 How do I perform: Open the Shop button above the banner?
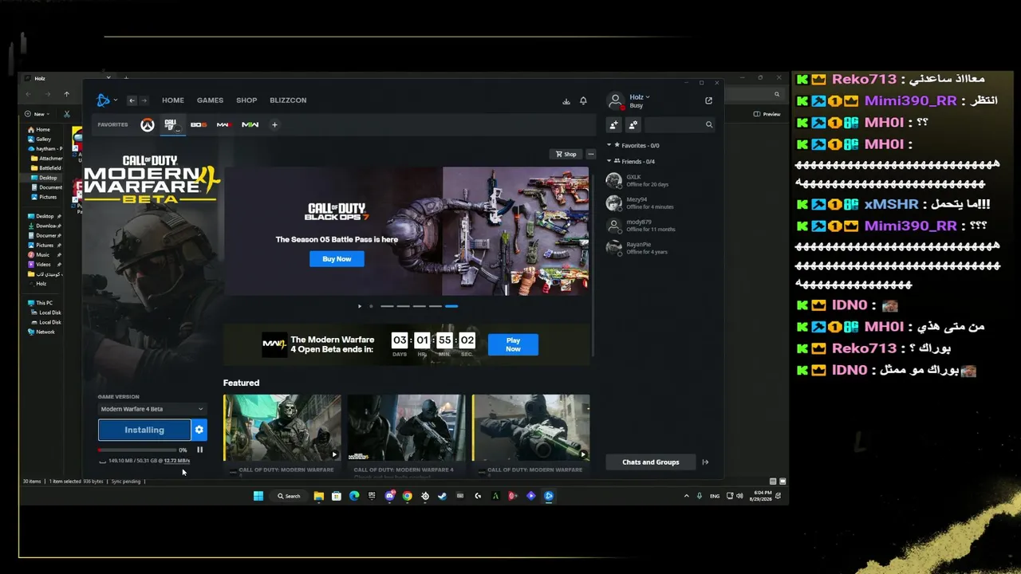click(566, 154)
